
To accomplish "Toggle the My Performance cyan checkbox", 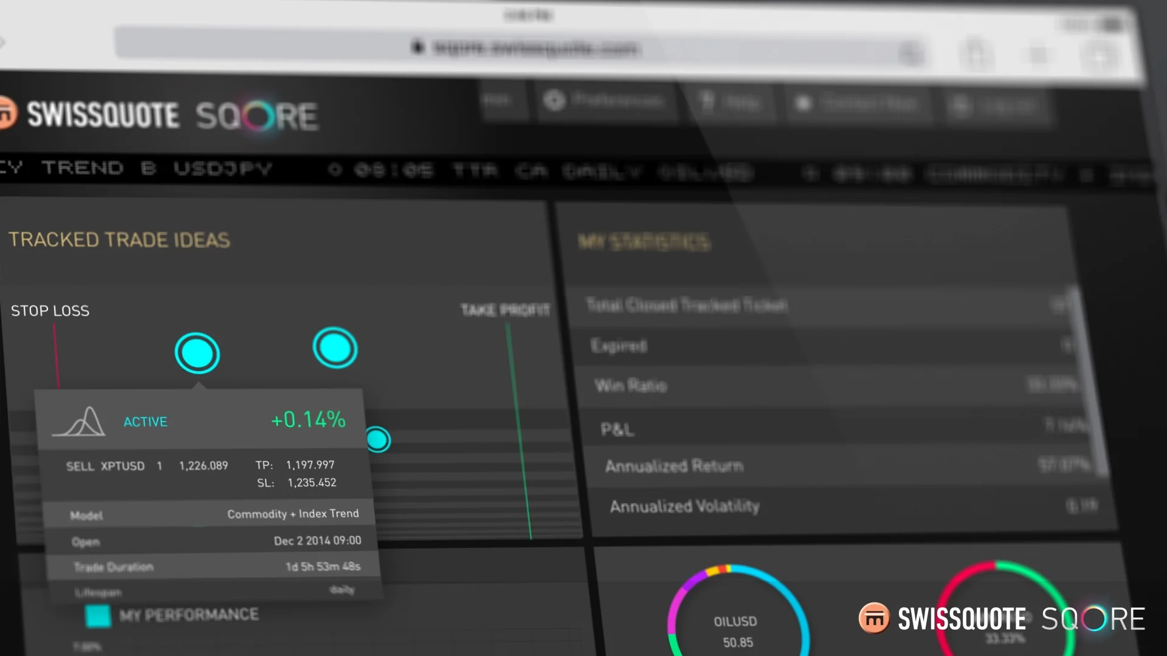I will coord(98,616).
